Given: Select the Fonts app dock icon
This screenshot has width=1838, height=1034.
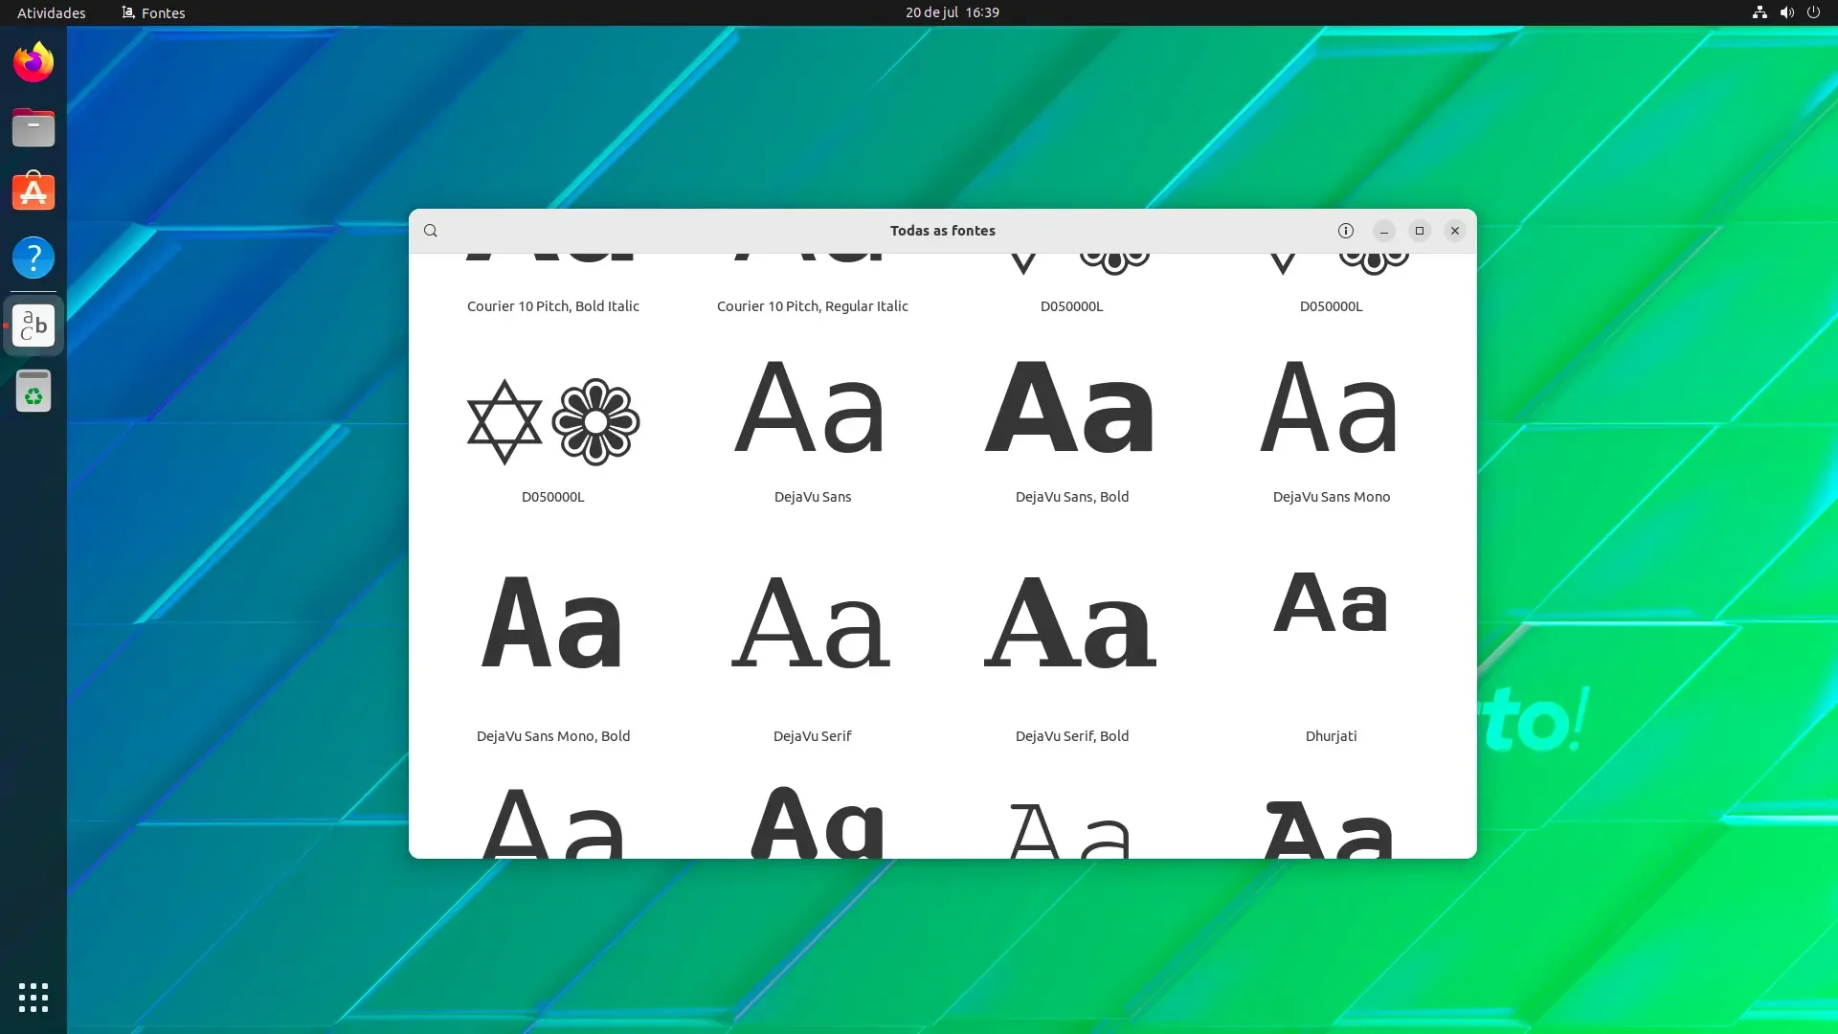Looking at the screenshot, I should coord(34,326).
